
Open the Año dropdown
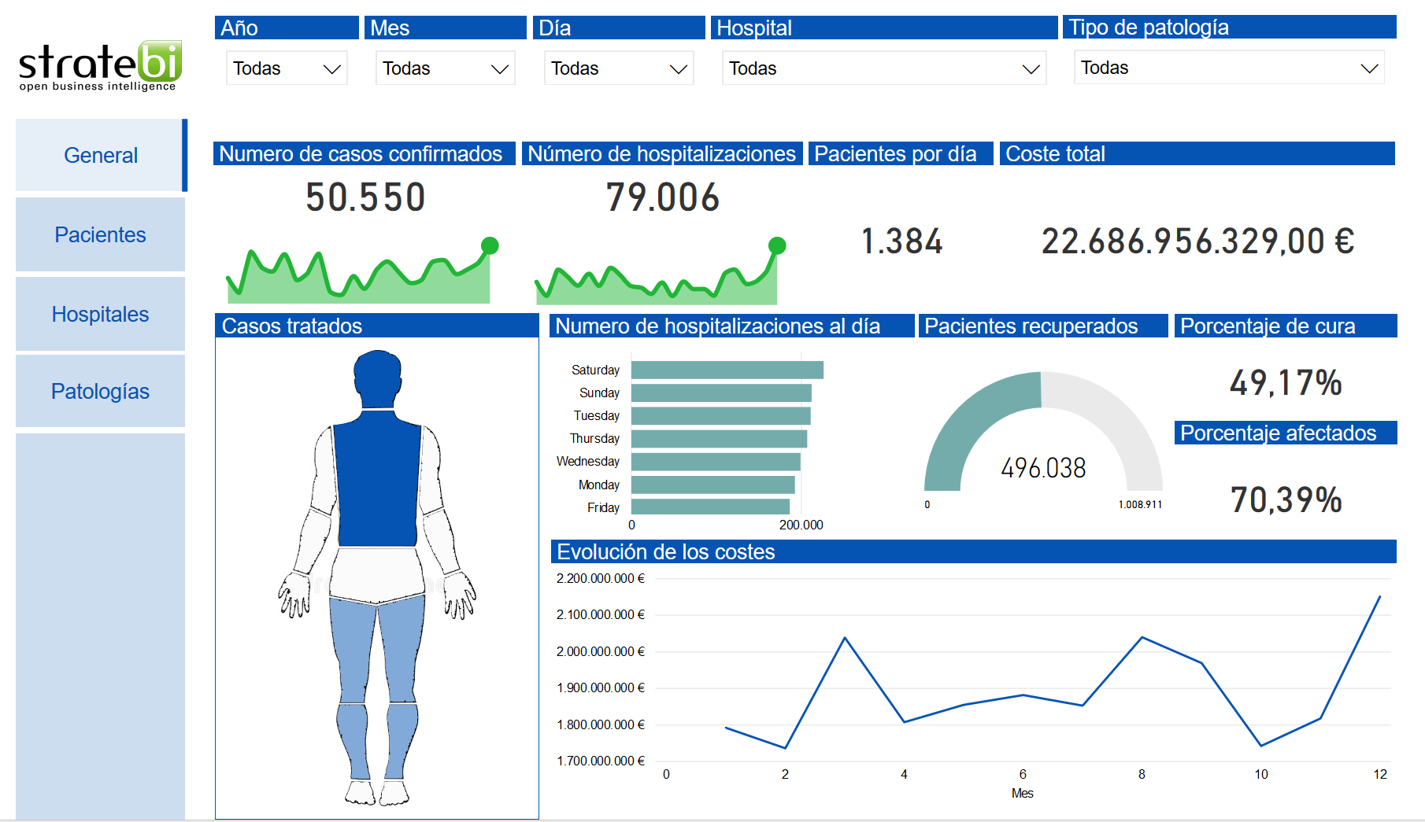287,68
